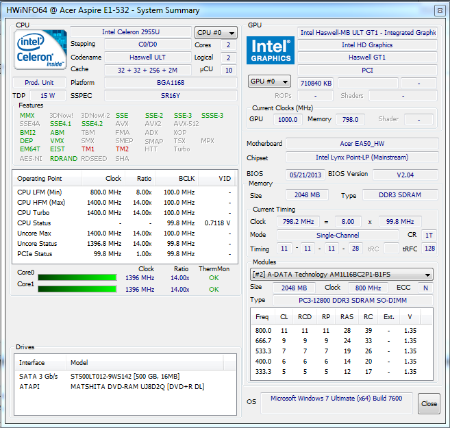Select the 800.0 frequency timing row
450x428 pixels.
pos(342,331)
